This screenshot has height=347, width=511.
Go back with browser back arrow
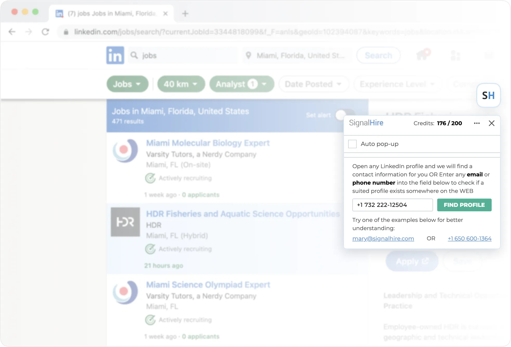12,32
